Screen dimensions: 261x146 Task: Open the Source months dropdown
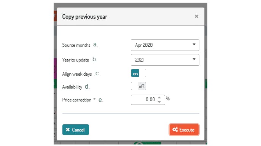tap(165, 45)
